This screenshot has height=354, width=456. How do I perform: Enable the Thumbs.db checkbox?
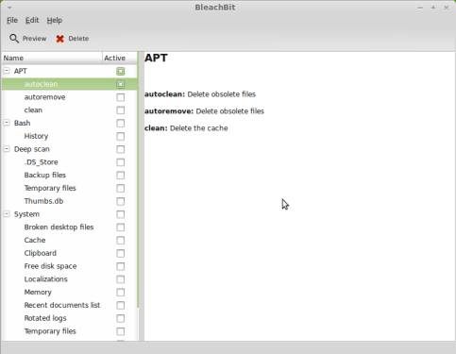120,201
